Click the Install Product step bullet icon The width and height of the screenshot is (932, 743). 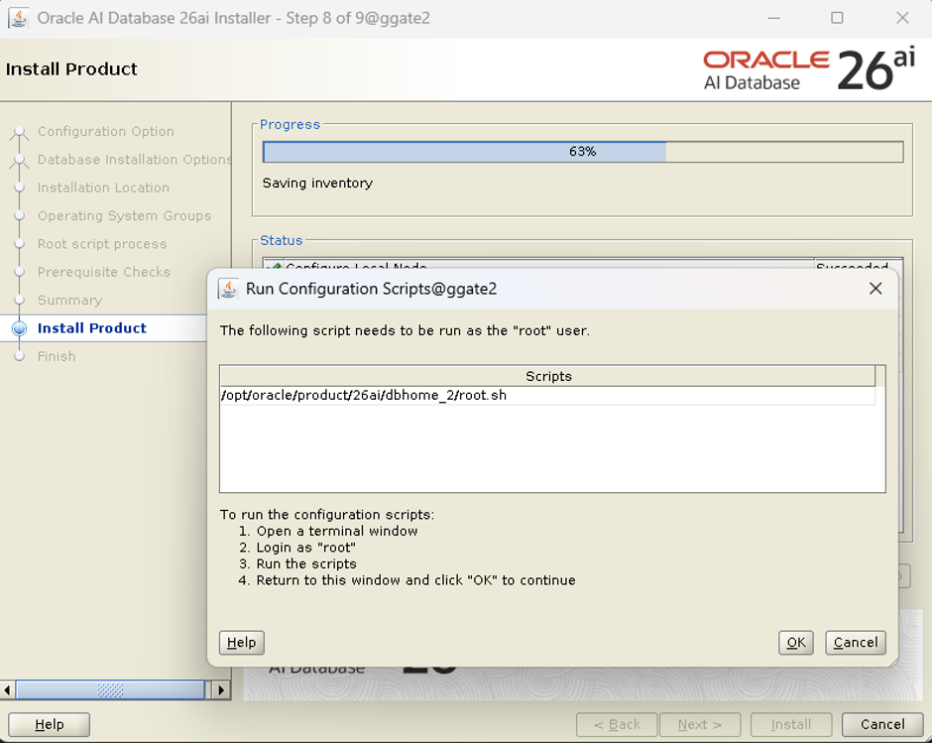click(19, 328)
